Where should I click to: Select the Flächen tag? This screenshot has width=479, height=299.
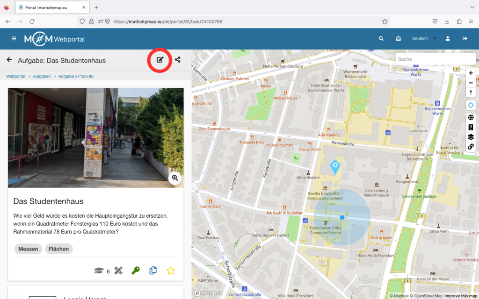click(x=58, y=249)
